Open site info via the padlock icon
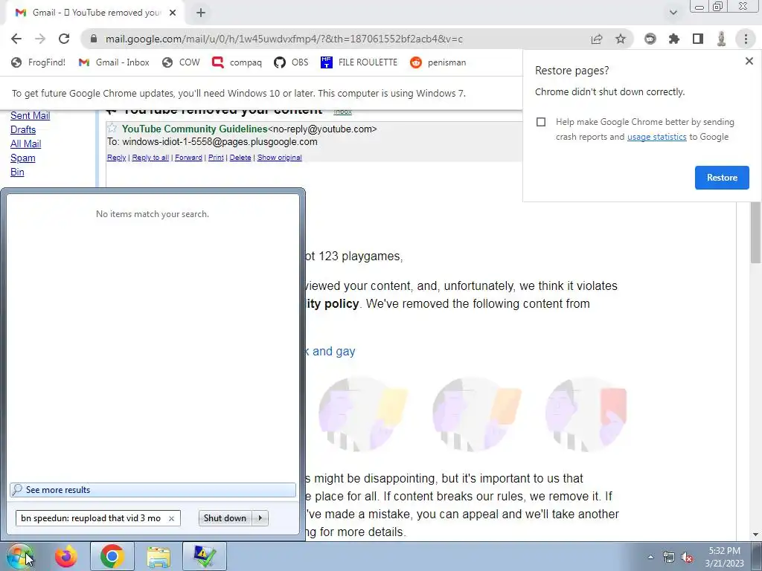762x571 pixels. (x=94, y=39)
